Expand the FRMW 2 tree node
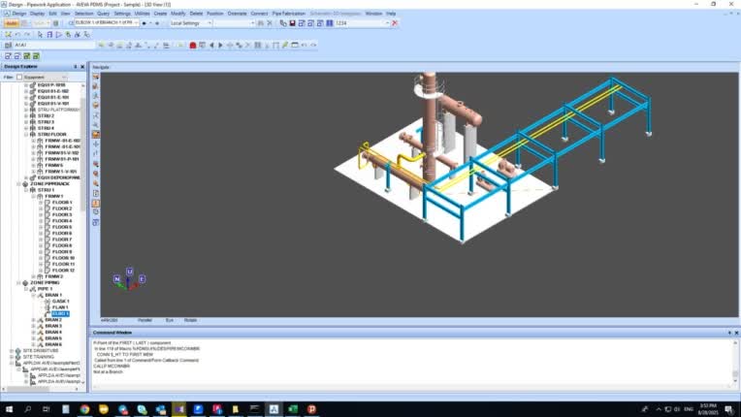The width and height of the screenshot is (741, 417). tap(34, 276)
